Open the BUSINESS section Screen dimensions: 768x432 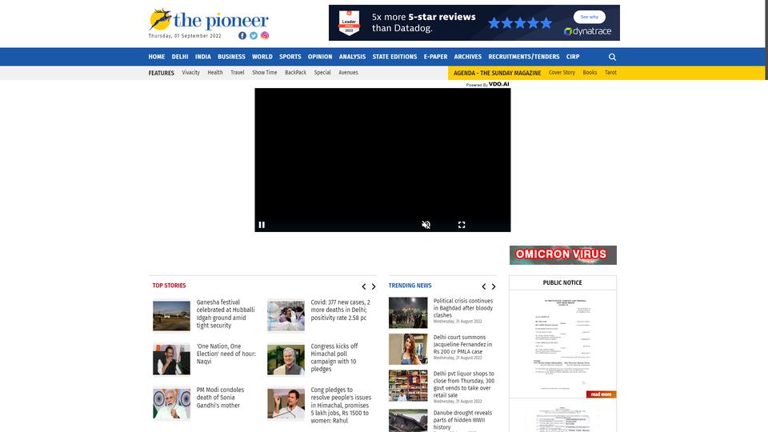point(231,57)
